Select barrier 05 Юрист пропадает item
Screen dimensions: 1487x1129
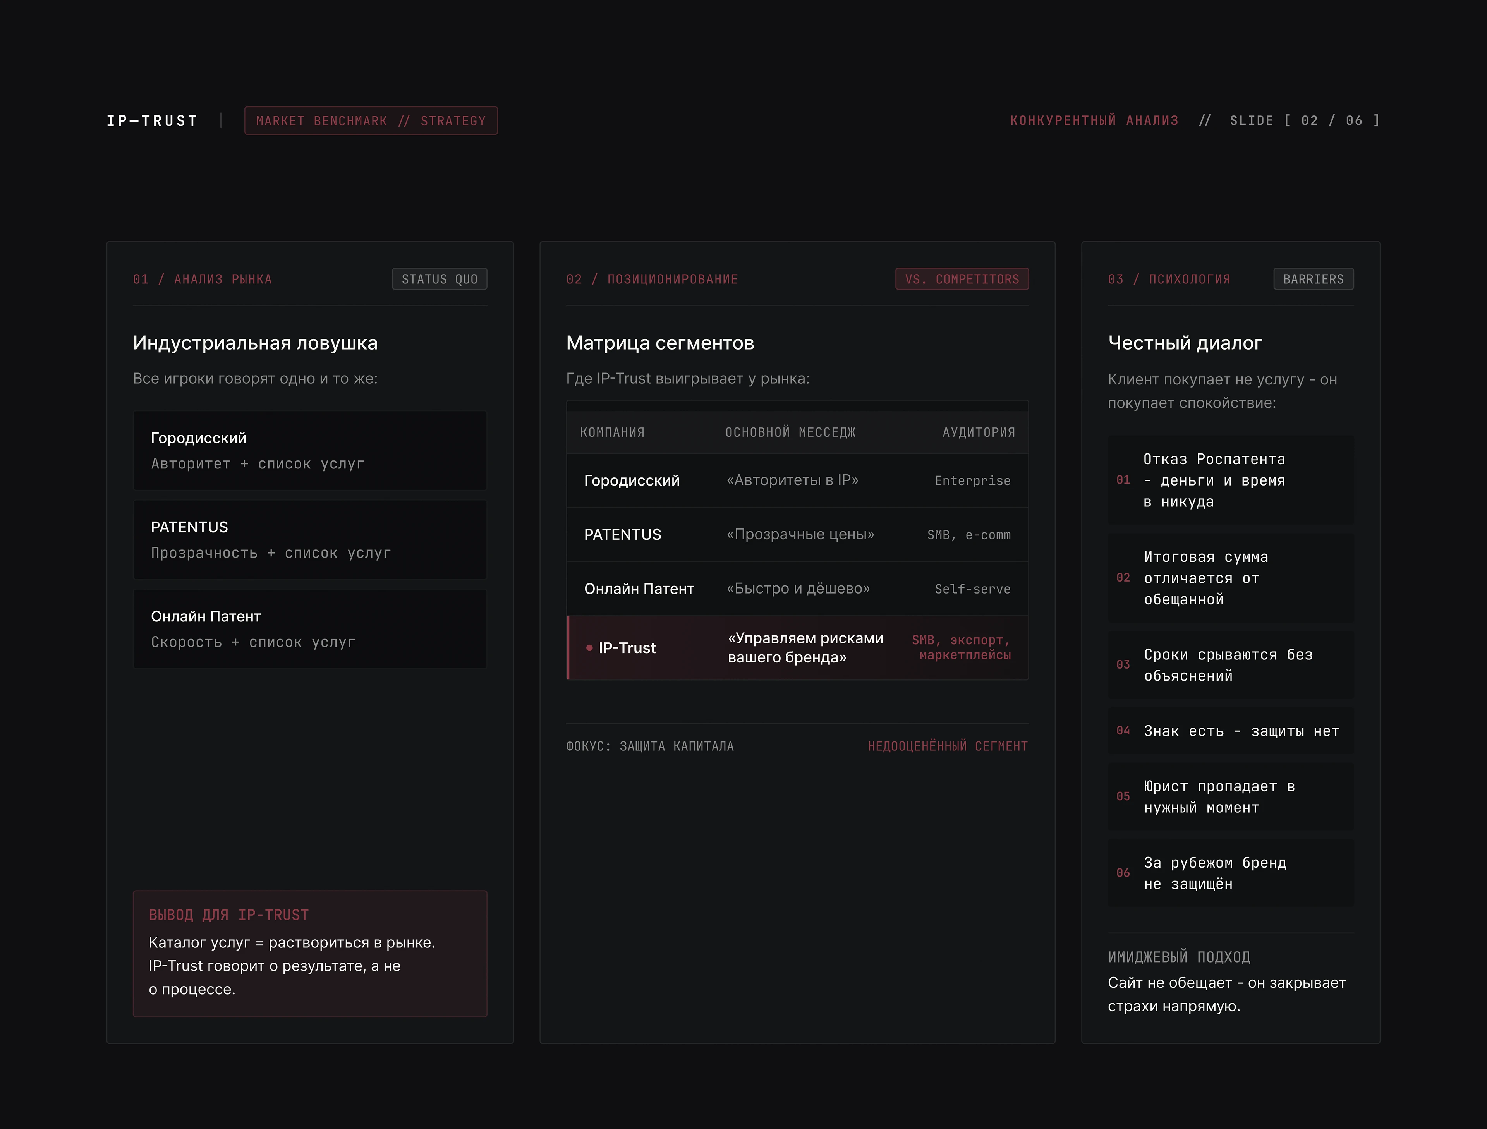coord(1231,796)
